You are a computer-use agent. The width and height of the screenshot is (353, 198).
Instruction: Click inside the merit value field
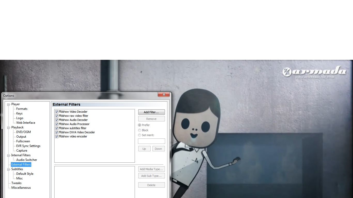click(151, 141)
